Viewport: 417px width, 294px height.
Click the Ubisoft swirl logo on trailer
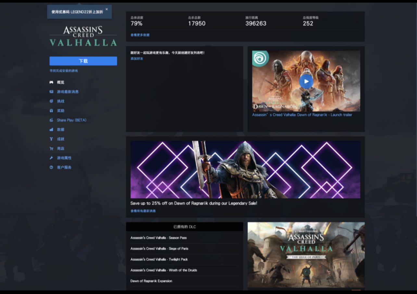click(x=260, y=59)
